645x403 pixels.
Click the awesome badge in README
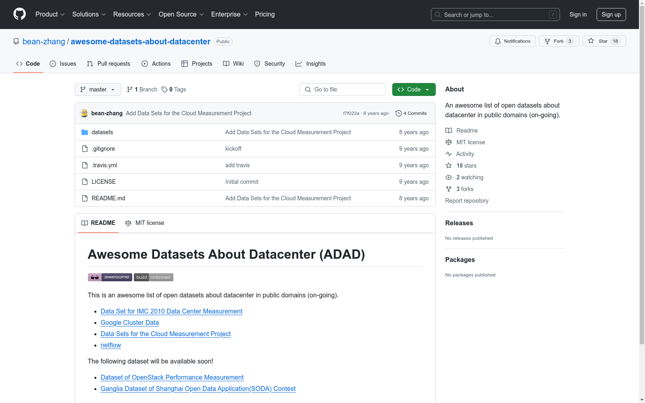click(x=110, y=277)
